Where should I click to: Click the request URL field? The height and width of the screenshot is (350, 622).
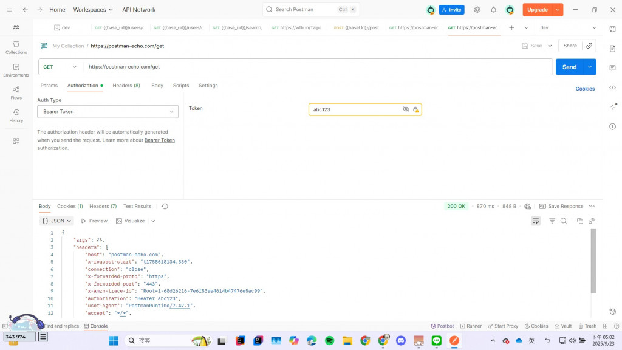click(318, 67)
